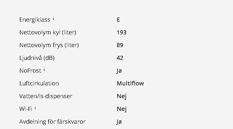Select the Energiklass label text
This screenshot has width=233, height=129.
click(35, 20)
